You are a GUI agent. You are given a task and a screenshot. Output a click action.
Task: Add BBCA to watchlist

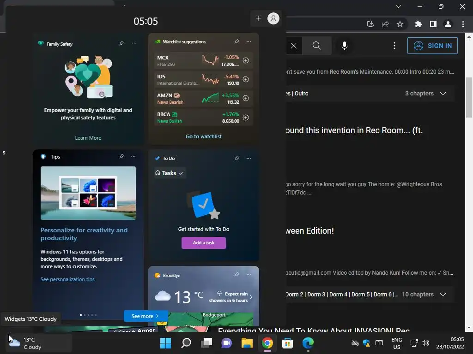click(246, 118)
